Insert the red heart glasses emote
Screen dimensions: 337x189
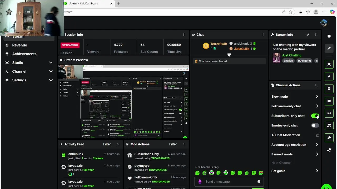[261, 173]
